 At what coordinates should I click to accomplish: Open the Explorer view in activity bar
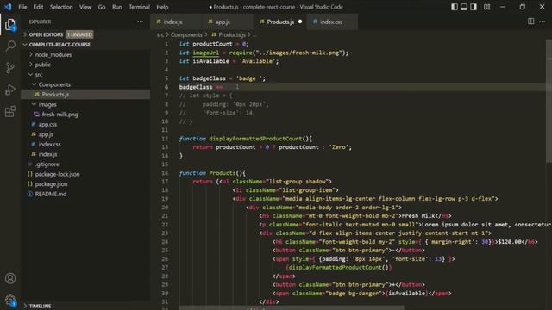point(10,25)
